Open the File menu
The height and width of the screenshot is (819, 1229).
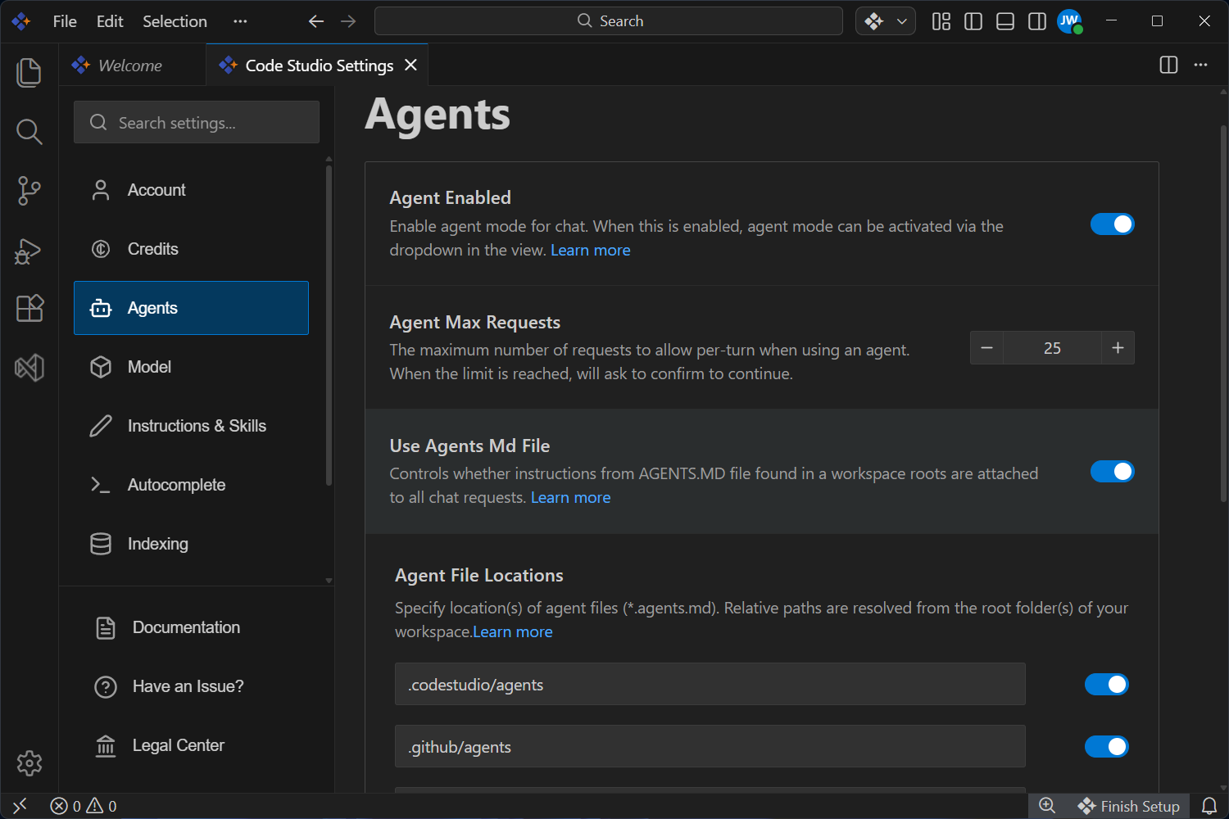pos(65,21)
